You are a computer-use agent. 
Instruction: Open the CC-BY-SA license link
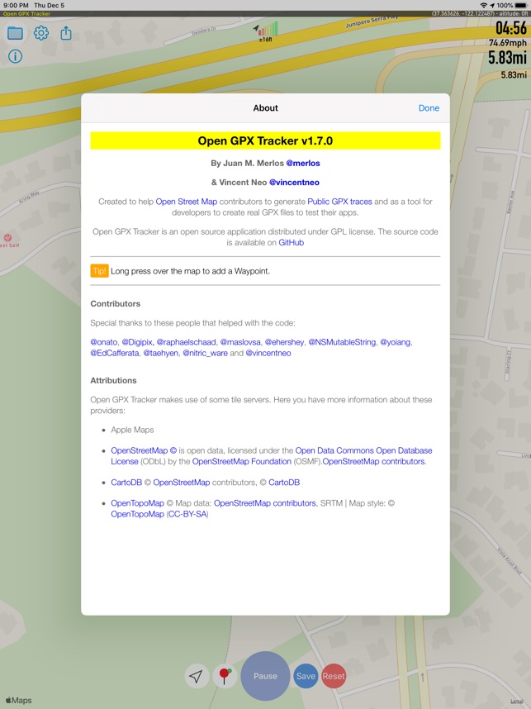[x=187, y=514]
